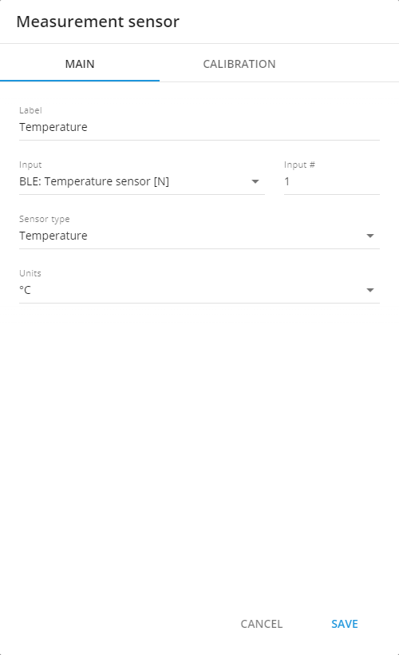This screenshot has height=655, width=399.
Task: Click the Input # caption text
Action: point(299,165)
